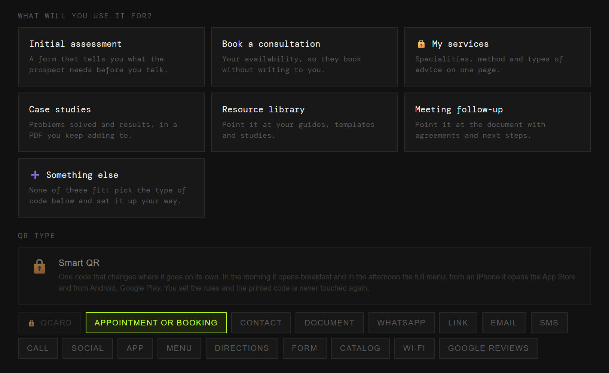Select Appointment or Booking QR type
Viewport: 609px width, 373px height.
[156, 323]
